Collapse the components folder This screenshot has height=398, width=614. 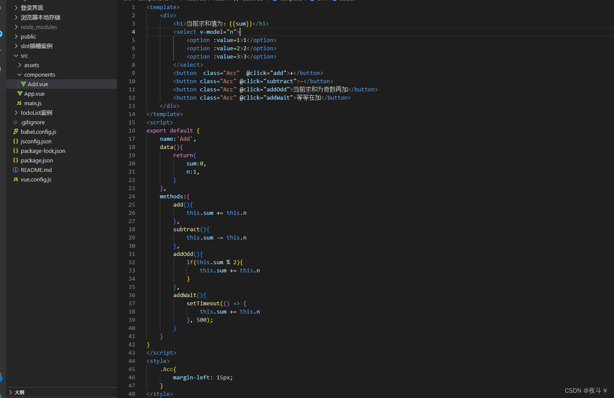point(19,74)
